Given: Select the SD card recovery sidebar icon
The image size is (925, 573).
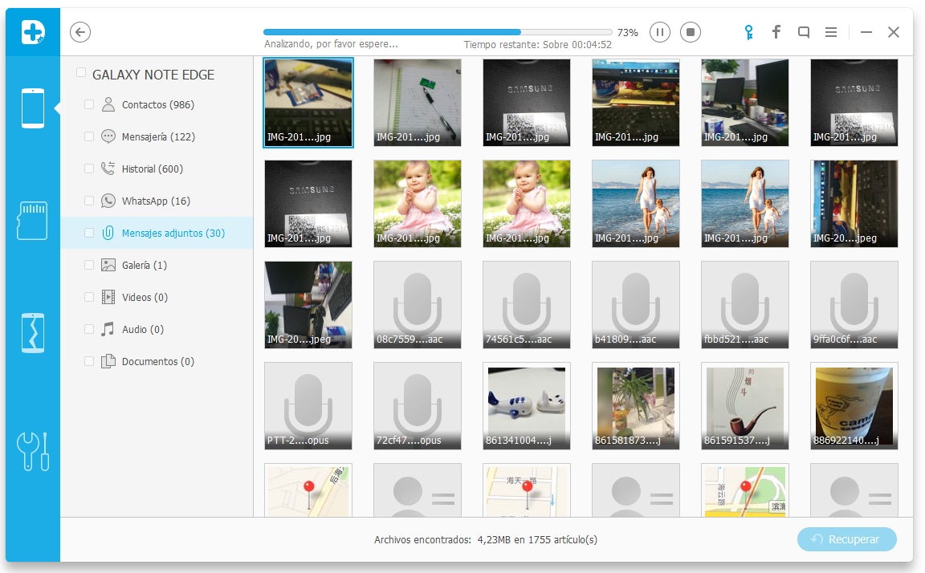Looking at the screenshot, I should coord(33,221).
